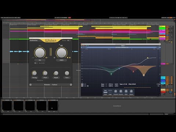
Task: Click the Dynamics knob in EQ dynamics panel
Action: click(121, 91)
